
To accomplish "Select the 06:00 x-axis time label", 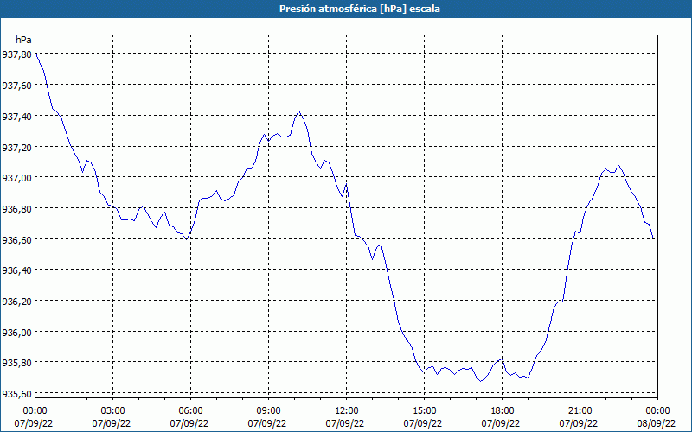I will point(190,411).
